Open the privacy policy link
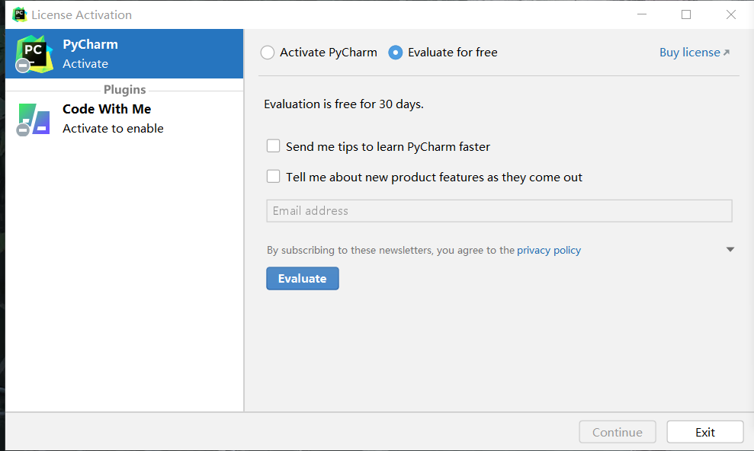 point(549,250)
